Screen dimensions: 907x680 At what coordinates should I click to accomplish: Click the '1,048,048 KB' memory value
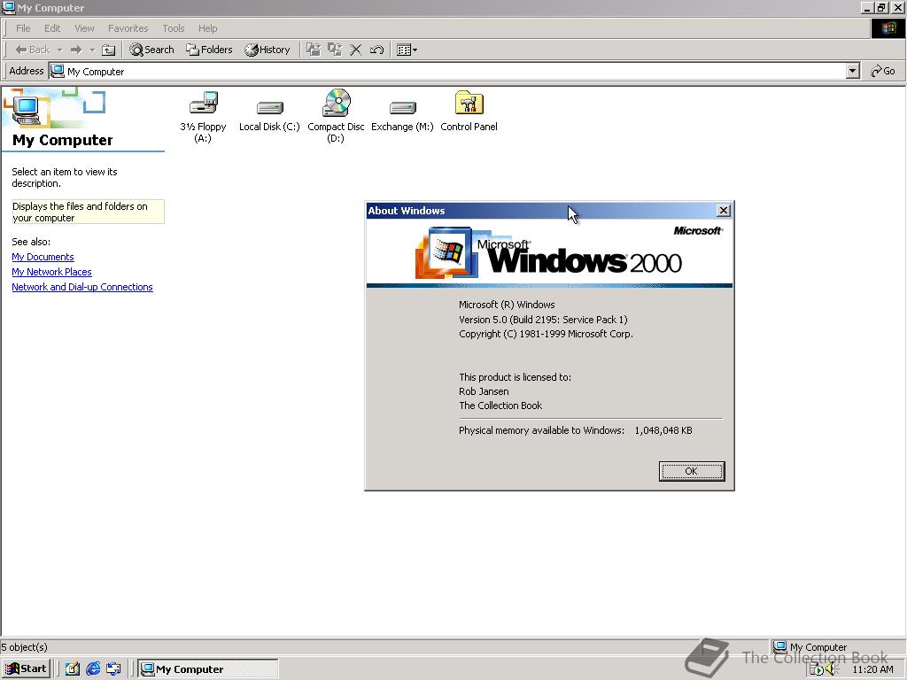click(663, 430)
